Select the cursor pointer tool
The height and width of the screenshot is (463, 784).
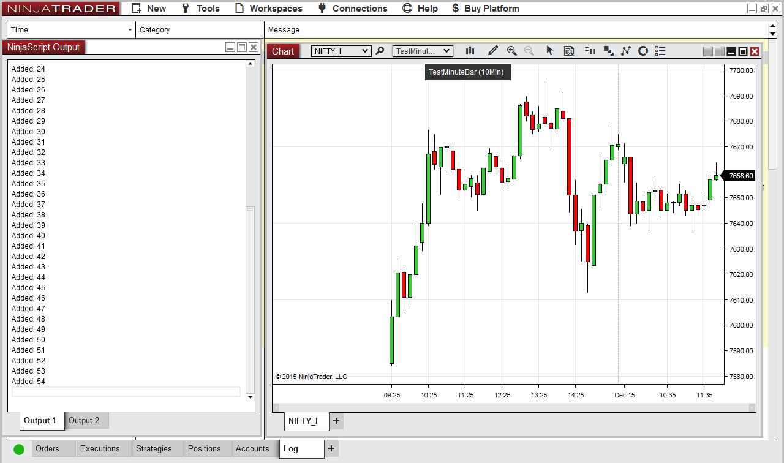click(549, 51)
